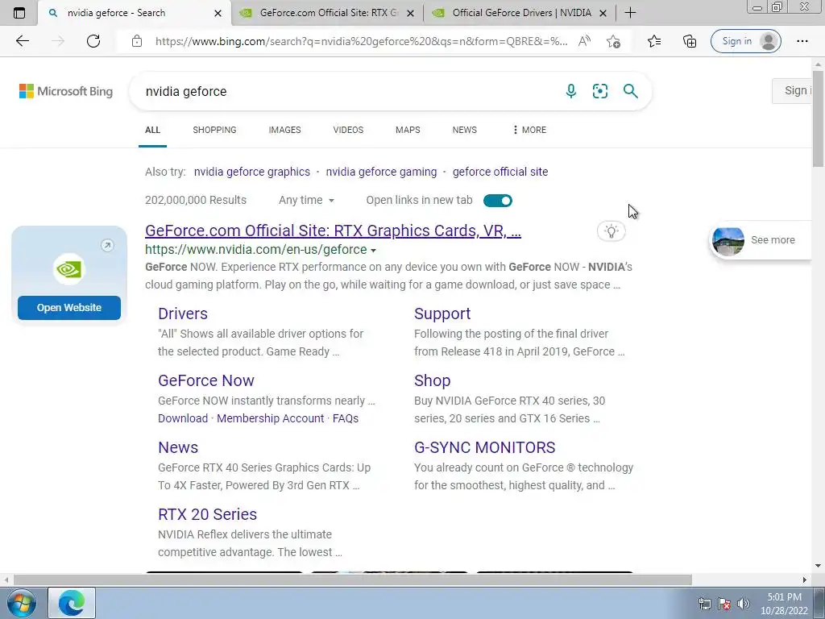Image resolution: width=825 pixels, height=619 pixels.
Task: Close the Official GeForce Drivers tab
Action: coord(603,13)
